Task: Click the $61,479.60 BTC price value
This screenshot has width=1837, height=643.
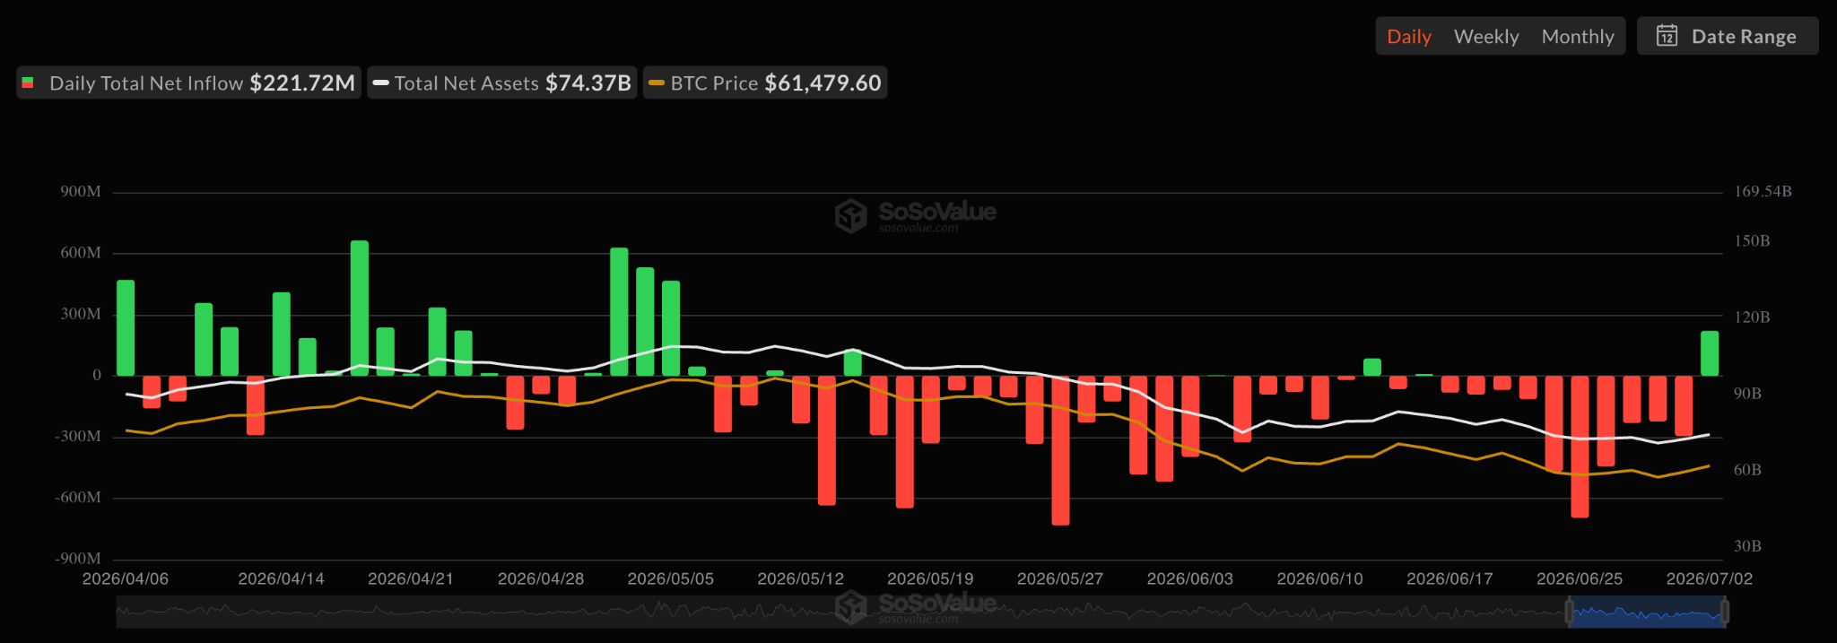Action: point(823,83)
